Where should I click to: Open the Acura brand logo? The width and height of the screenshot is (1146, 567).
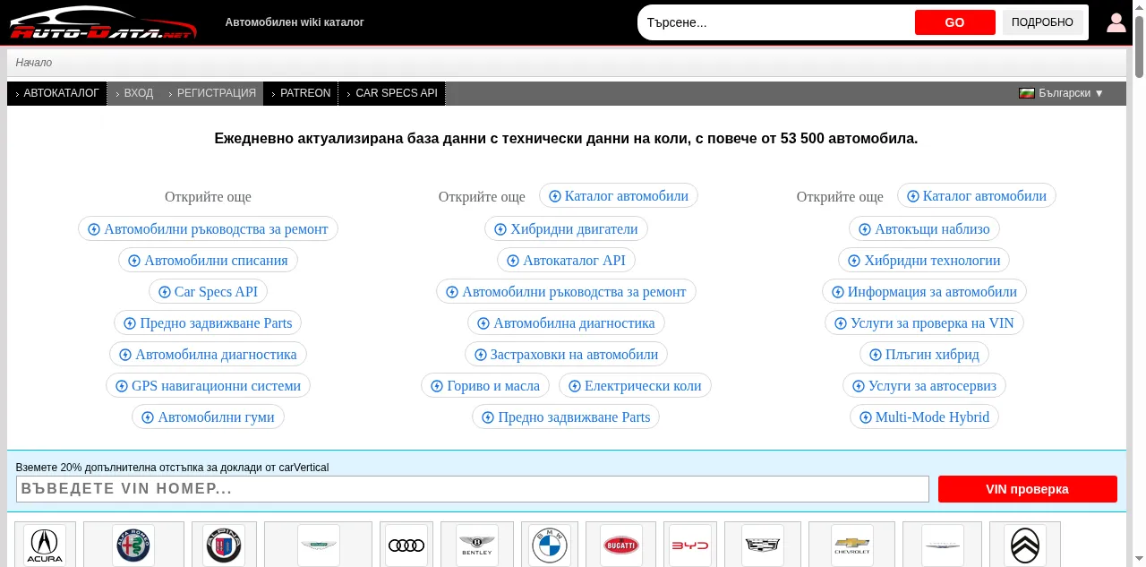tap(45, 546)
